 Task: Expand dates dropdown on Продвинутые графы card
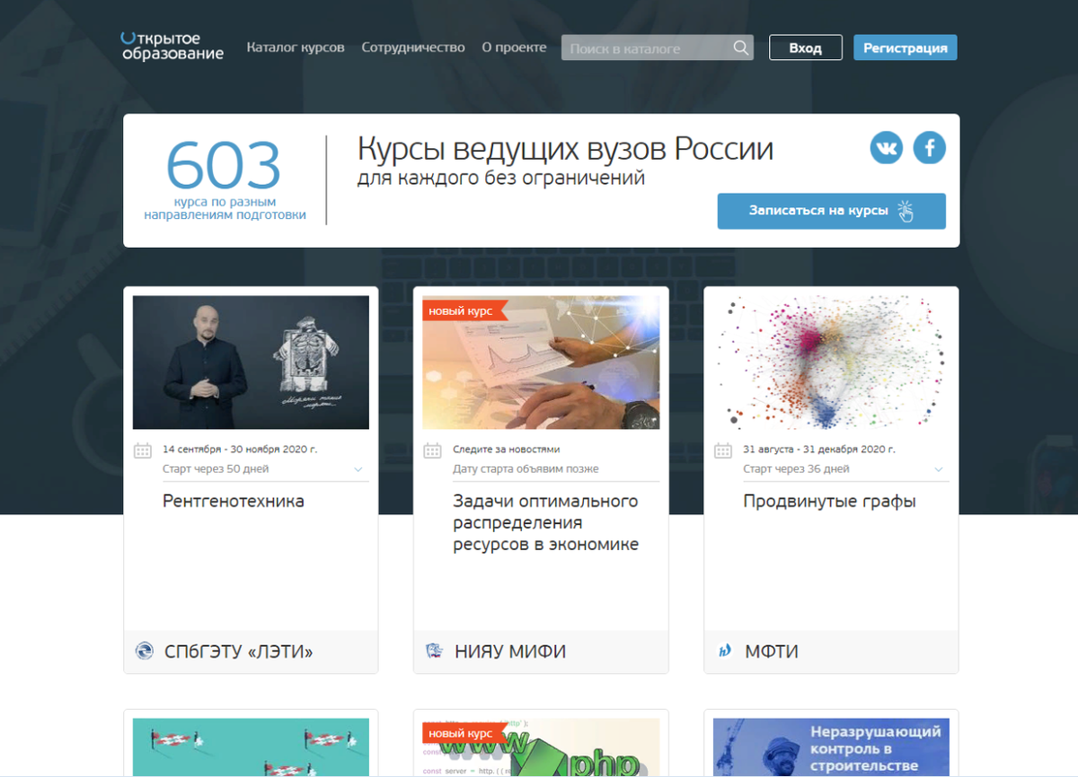point(939,469)
